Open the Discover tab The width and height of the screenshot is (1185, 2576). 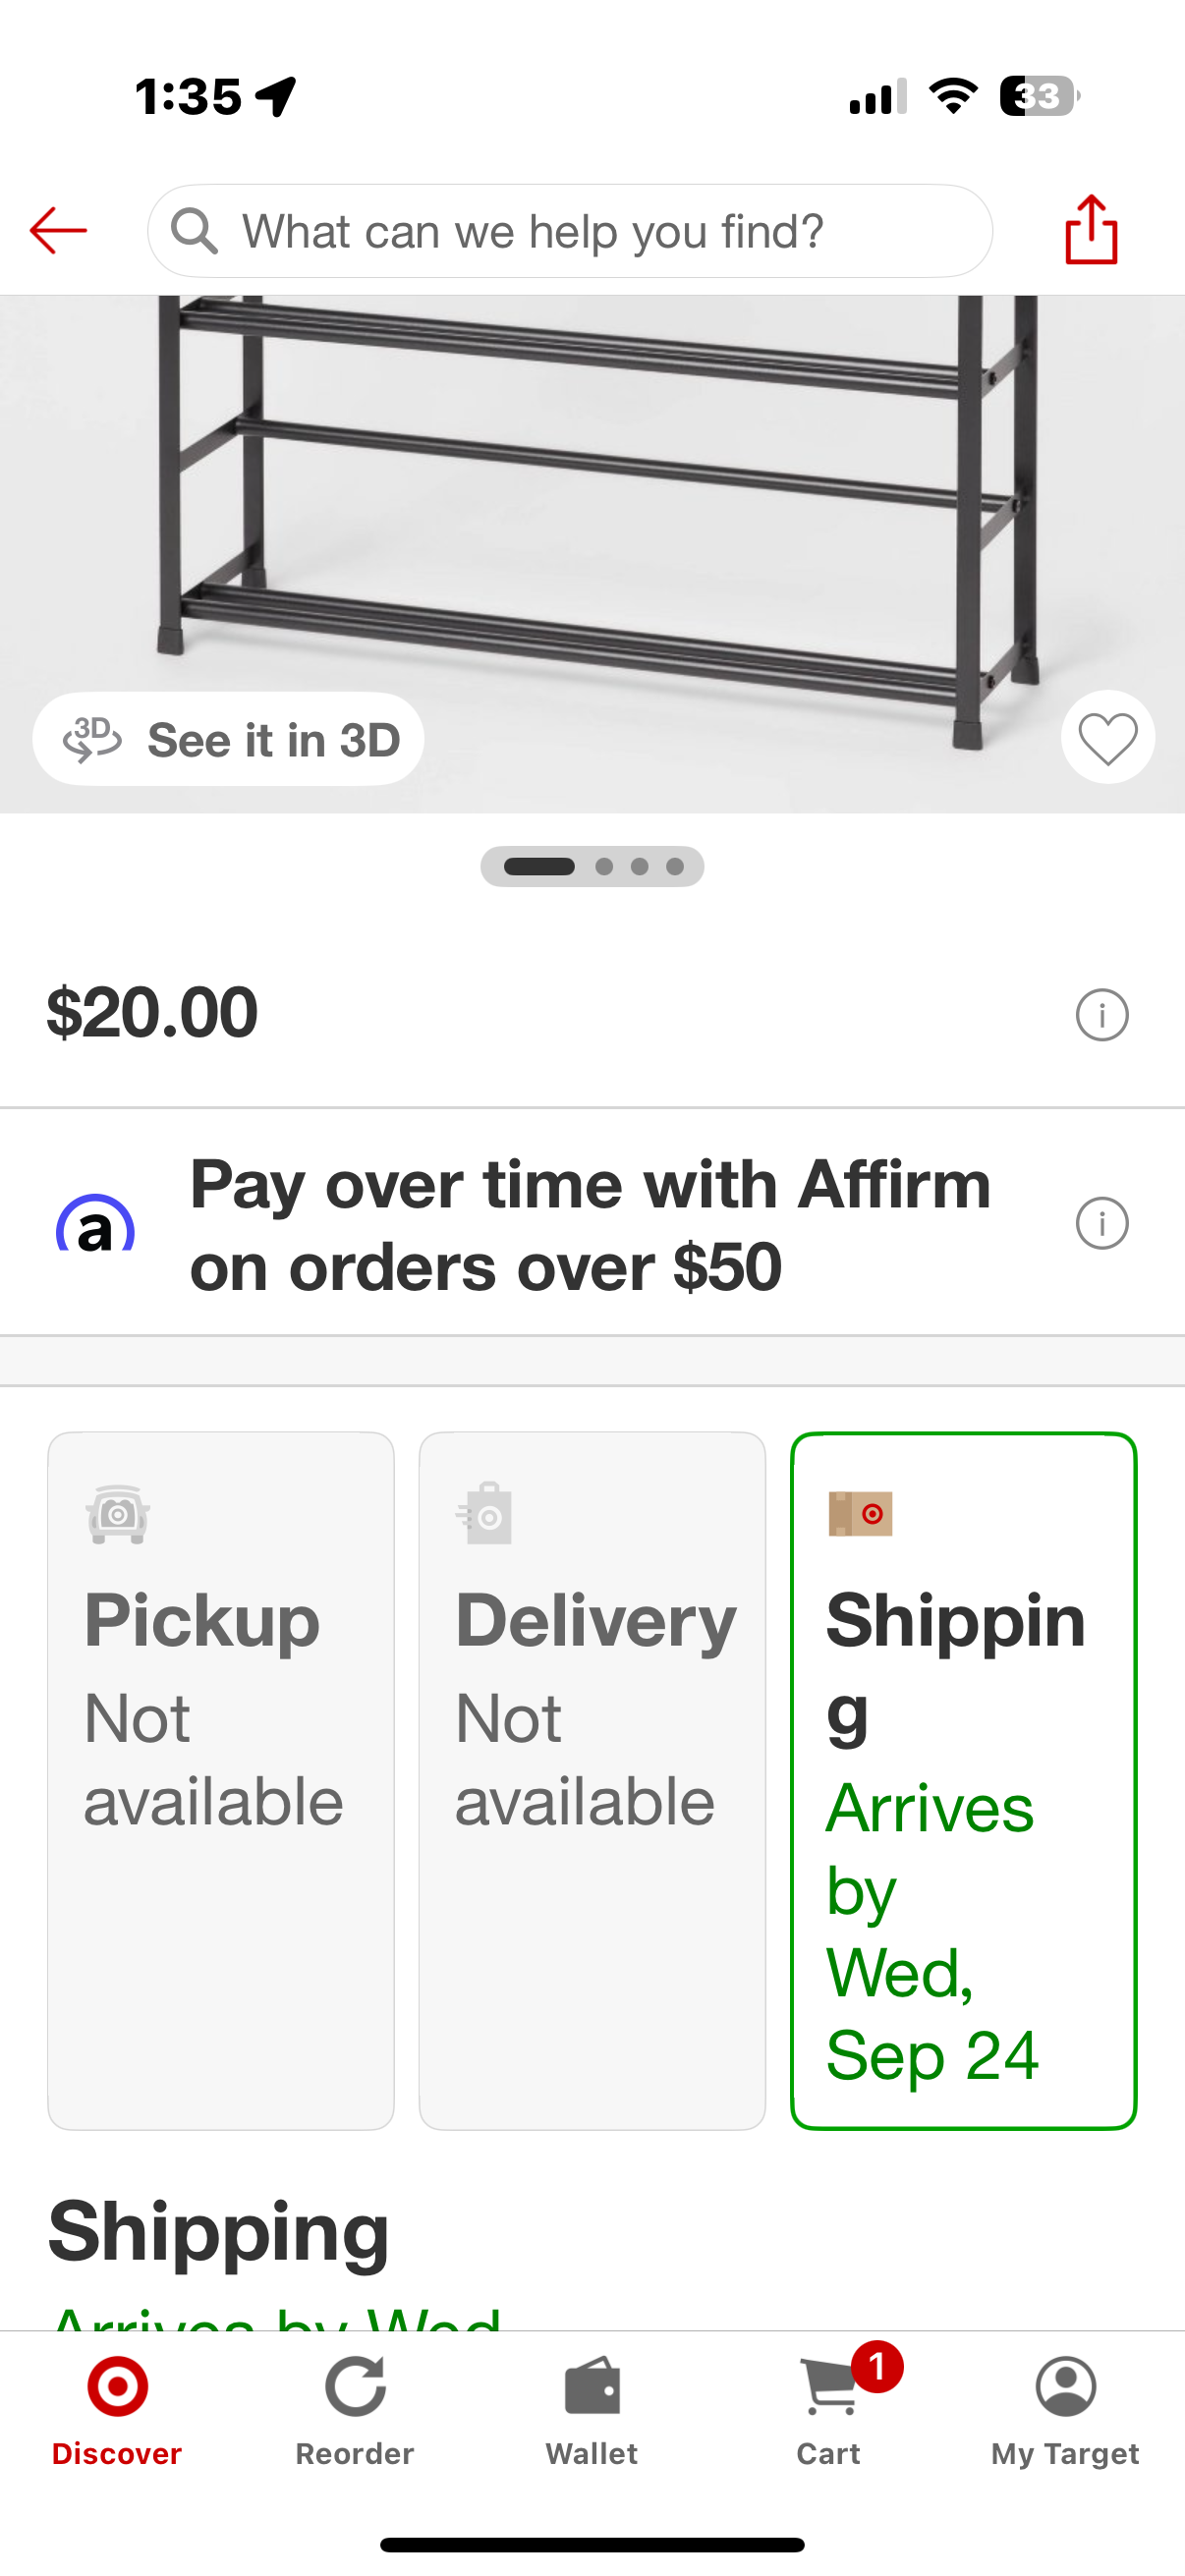point(117,2410)
